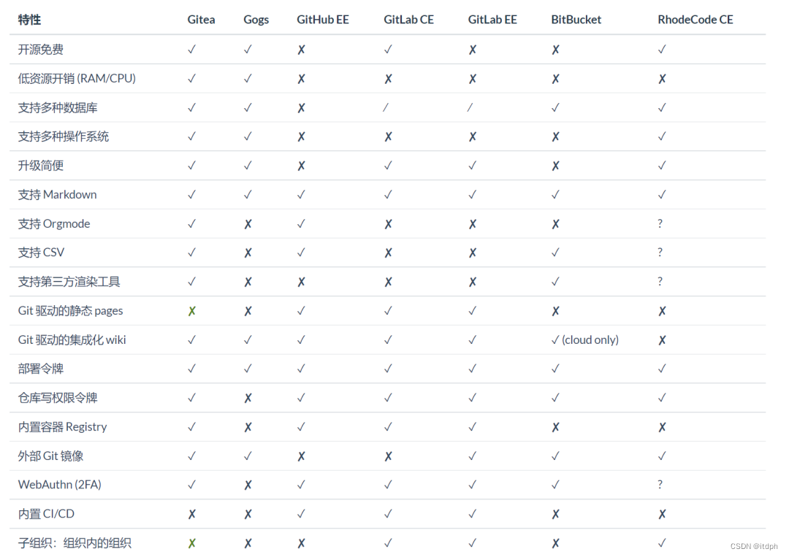Select the GitHub EE column header
This screenshot has height=557, width=789.
click(x=323, y=20)
